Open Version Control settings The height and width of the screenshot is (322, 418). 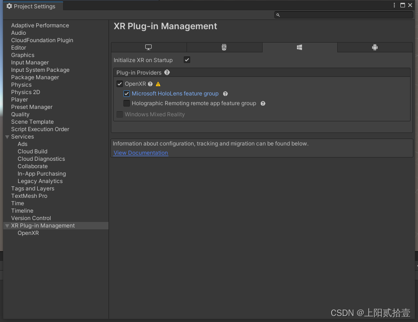click(x=31, y=218)
